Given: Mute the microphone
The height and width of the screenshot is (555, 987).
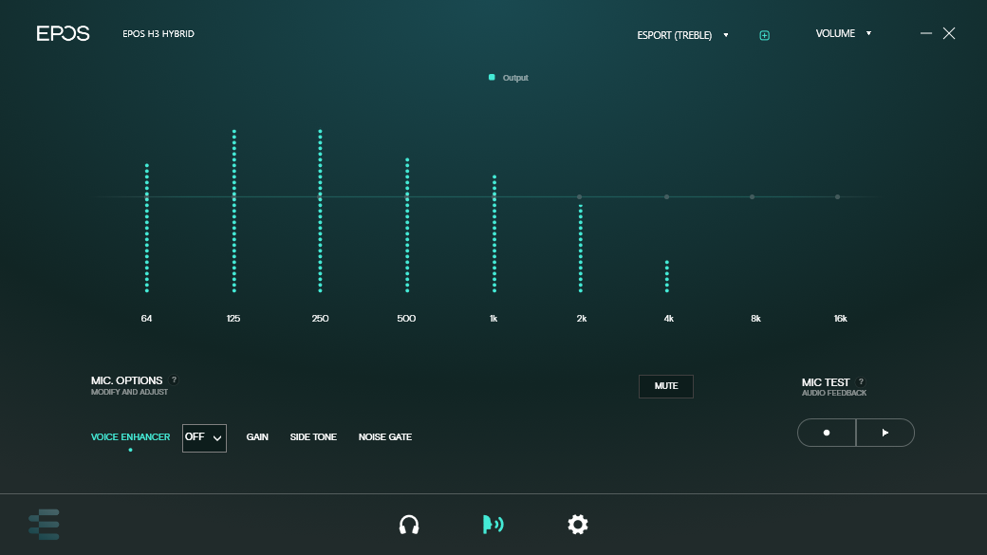Looking at the screenshot, I should [666, 386].
